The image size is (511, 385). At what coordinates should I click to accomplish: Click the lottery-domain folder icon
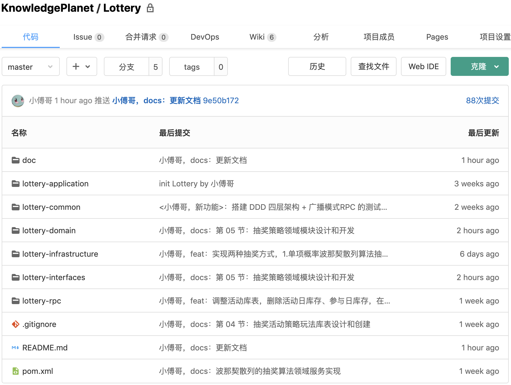click(x=16, y=230)
